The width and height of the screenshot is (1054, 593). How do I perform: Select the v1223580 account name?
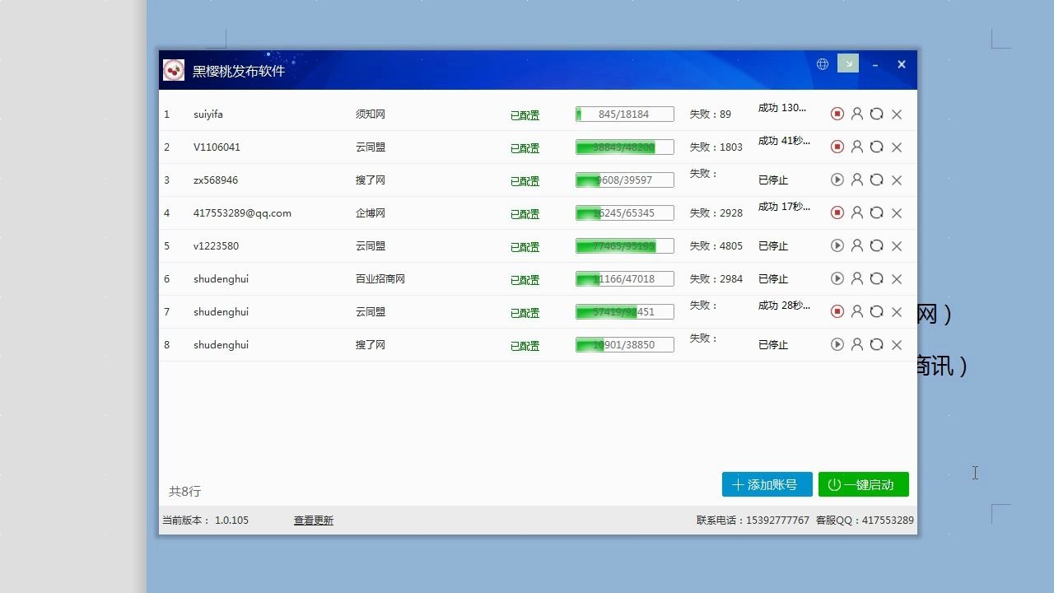[x=216, y=246]
